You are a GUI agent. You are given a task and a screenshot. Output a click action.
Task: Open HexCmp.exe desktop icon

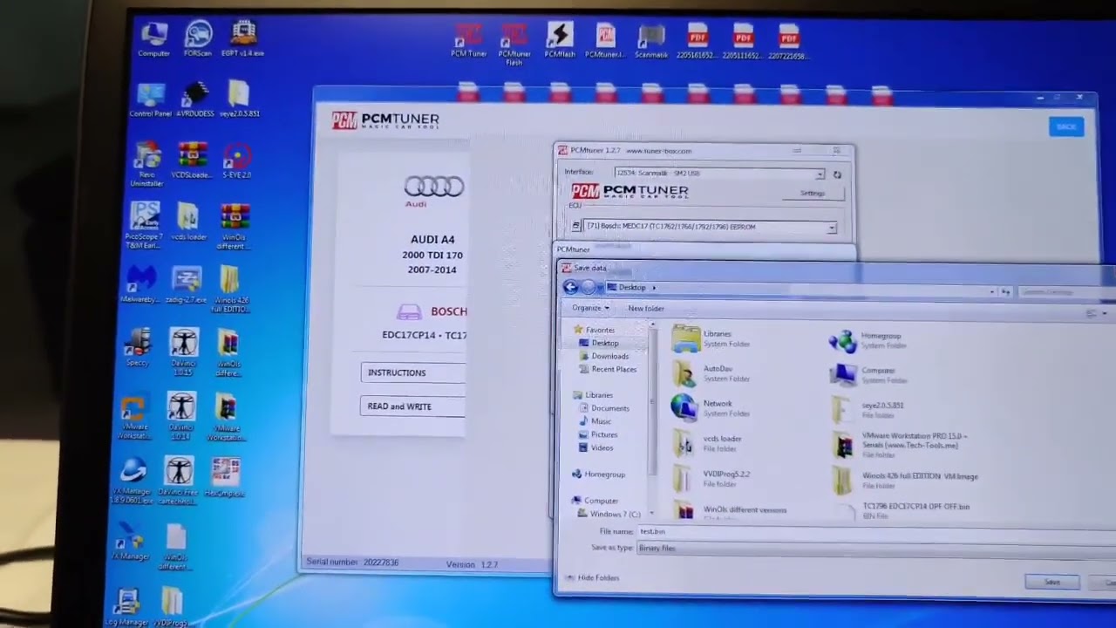click(x=225, y=476)
